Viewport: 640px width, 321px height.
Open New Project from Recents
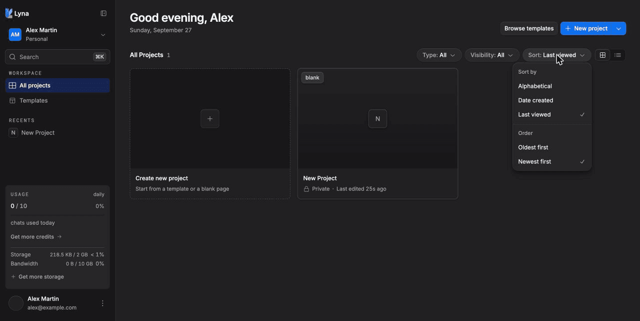[58, 133]
